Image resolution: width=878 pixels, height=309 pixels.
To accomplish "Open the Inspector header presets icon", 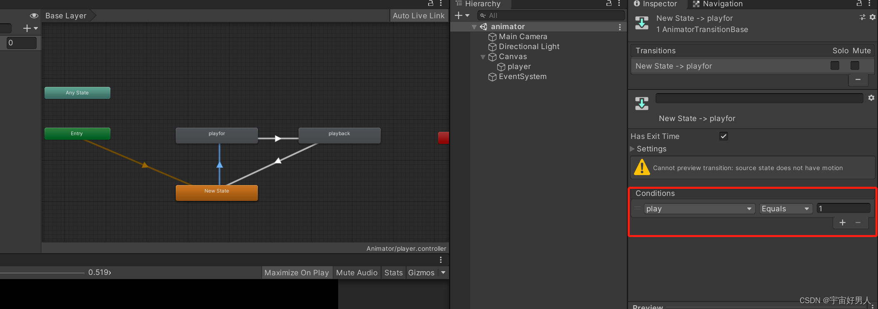I will (x=862, y=17).
